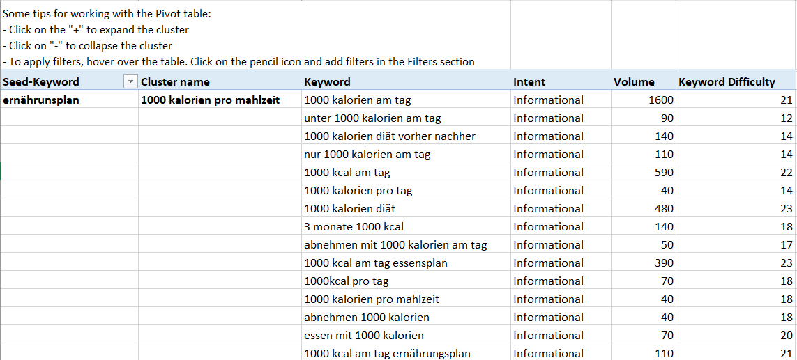
Task: Open the Seed-Keyword filter dropdown arrow
Action: point(130,81)
